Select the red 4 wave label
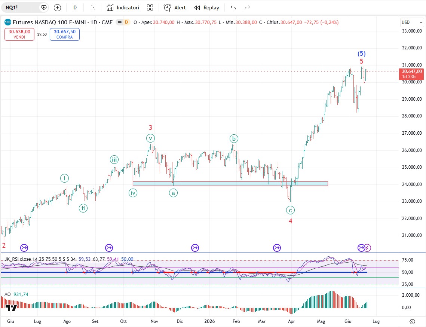The height and width of the screenshot is (327, 426). click(291, 221)
